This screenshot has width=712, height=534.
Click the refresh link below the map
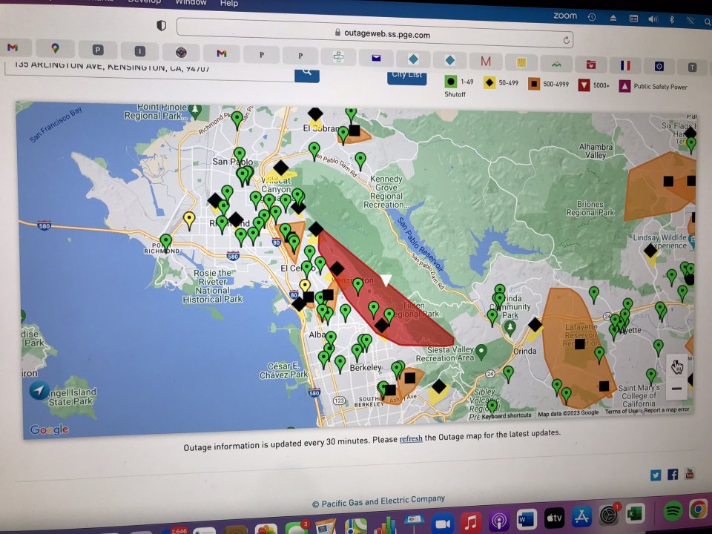411,438
